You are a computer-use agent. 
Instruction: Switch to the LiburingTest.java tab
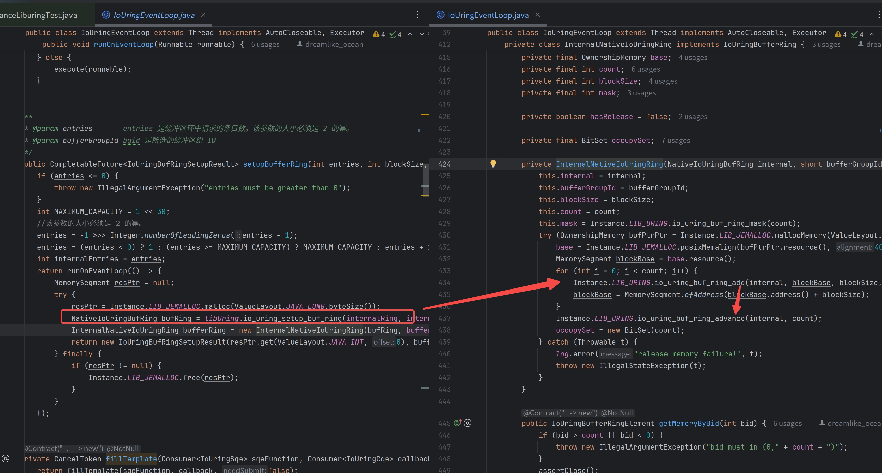[38, 15]
